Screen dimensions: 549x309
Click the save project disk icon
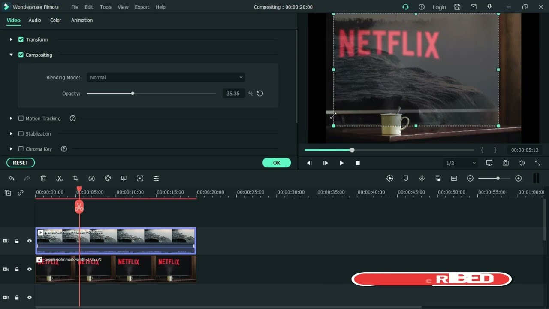(x=457, y=7)
